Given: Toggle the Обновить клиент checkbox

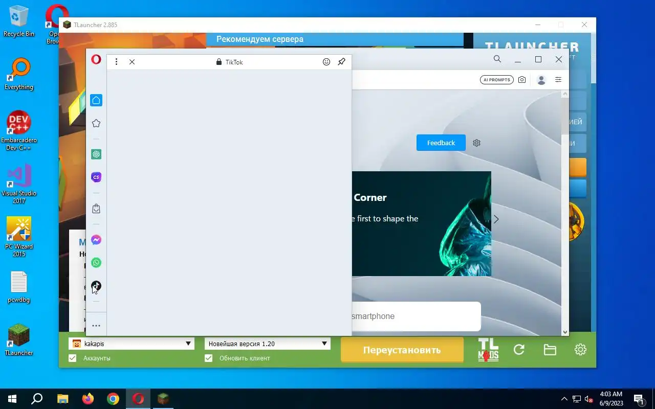Looking at the screenshot, I should pyautogui.click(x=209, y=358).
